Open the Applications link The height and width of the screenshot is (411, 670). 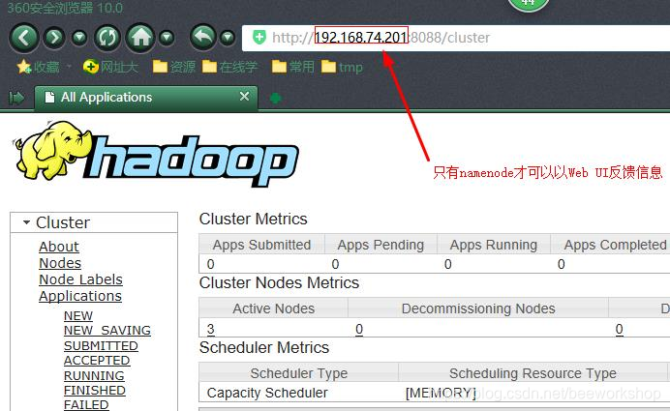point(80,296)
